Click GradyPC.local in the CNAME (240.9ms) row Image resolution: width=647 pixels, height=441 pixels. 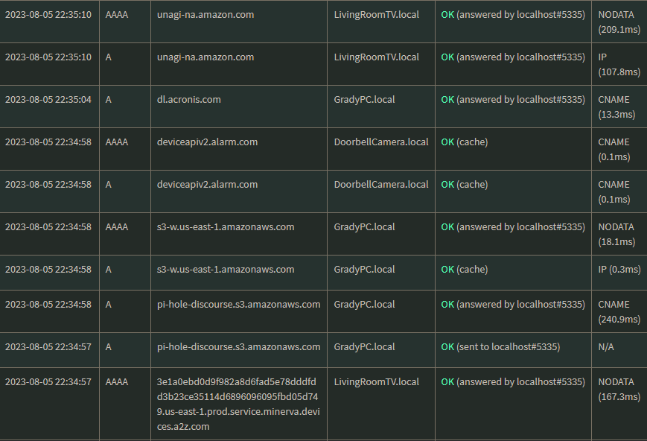tap(364, 305)
